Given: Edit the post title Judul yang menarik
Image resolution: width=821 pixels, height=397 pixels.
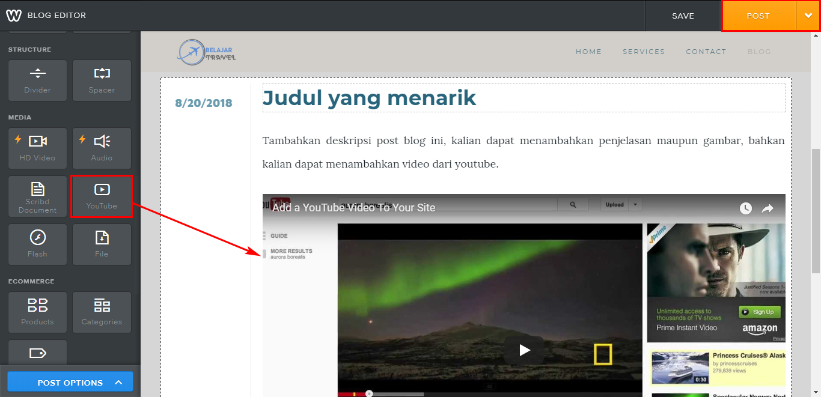Looking at the screenshot, I should (x=523, y=98).
